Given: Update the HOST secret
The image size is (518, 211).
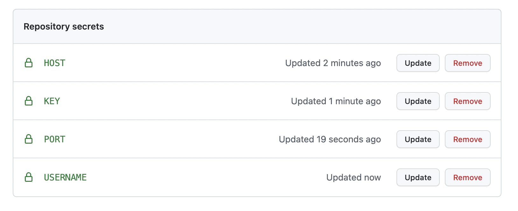Looking at the screenshot, I should (418, 63).
